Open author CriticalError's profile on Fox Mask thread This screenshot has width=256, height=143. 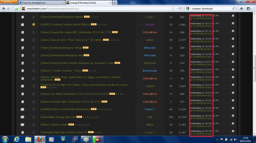150,94
